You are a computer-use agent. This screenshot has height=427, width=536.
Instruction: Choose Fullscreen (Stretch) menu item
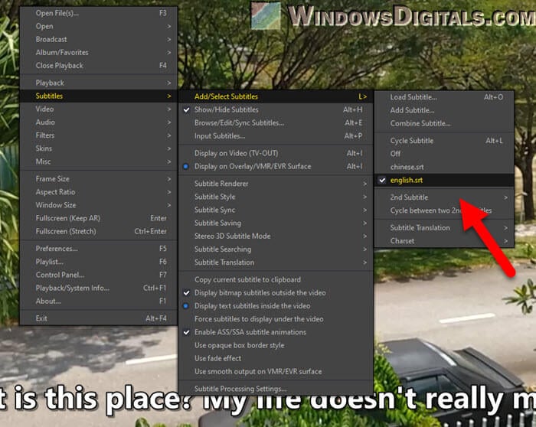(99, 231)
